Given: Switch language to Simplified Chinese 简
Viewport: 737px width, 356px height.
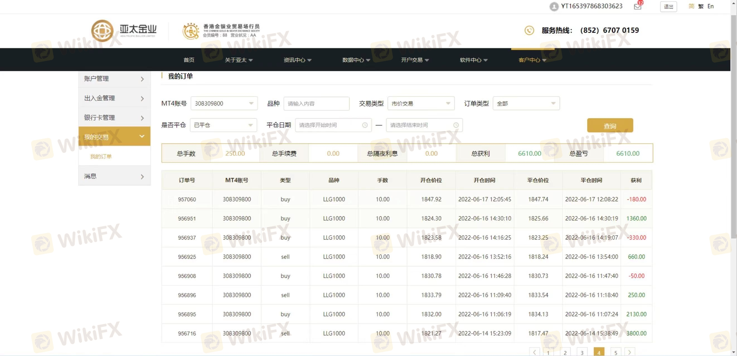Looking at the screenshot, I should point(691,6).
